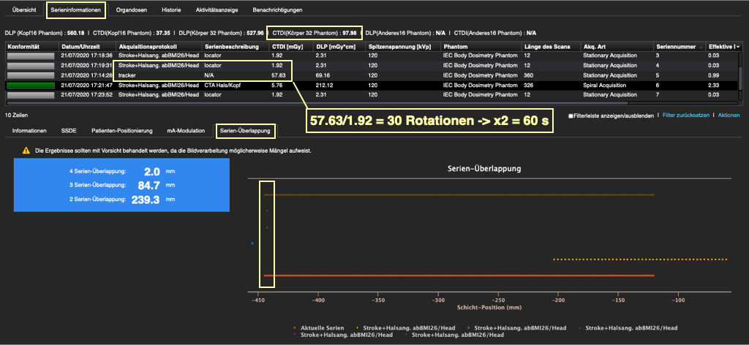Click the locator cell in row 17:23:52
Viewport: 749px width, 345px height.
[213, 95]
